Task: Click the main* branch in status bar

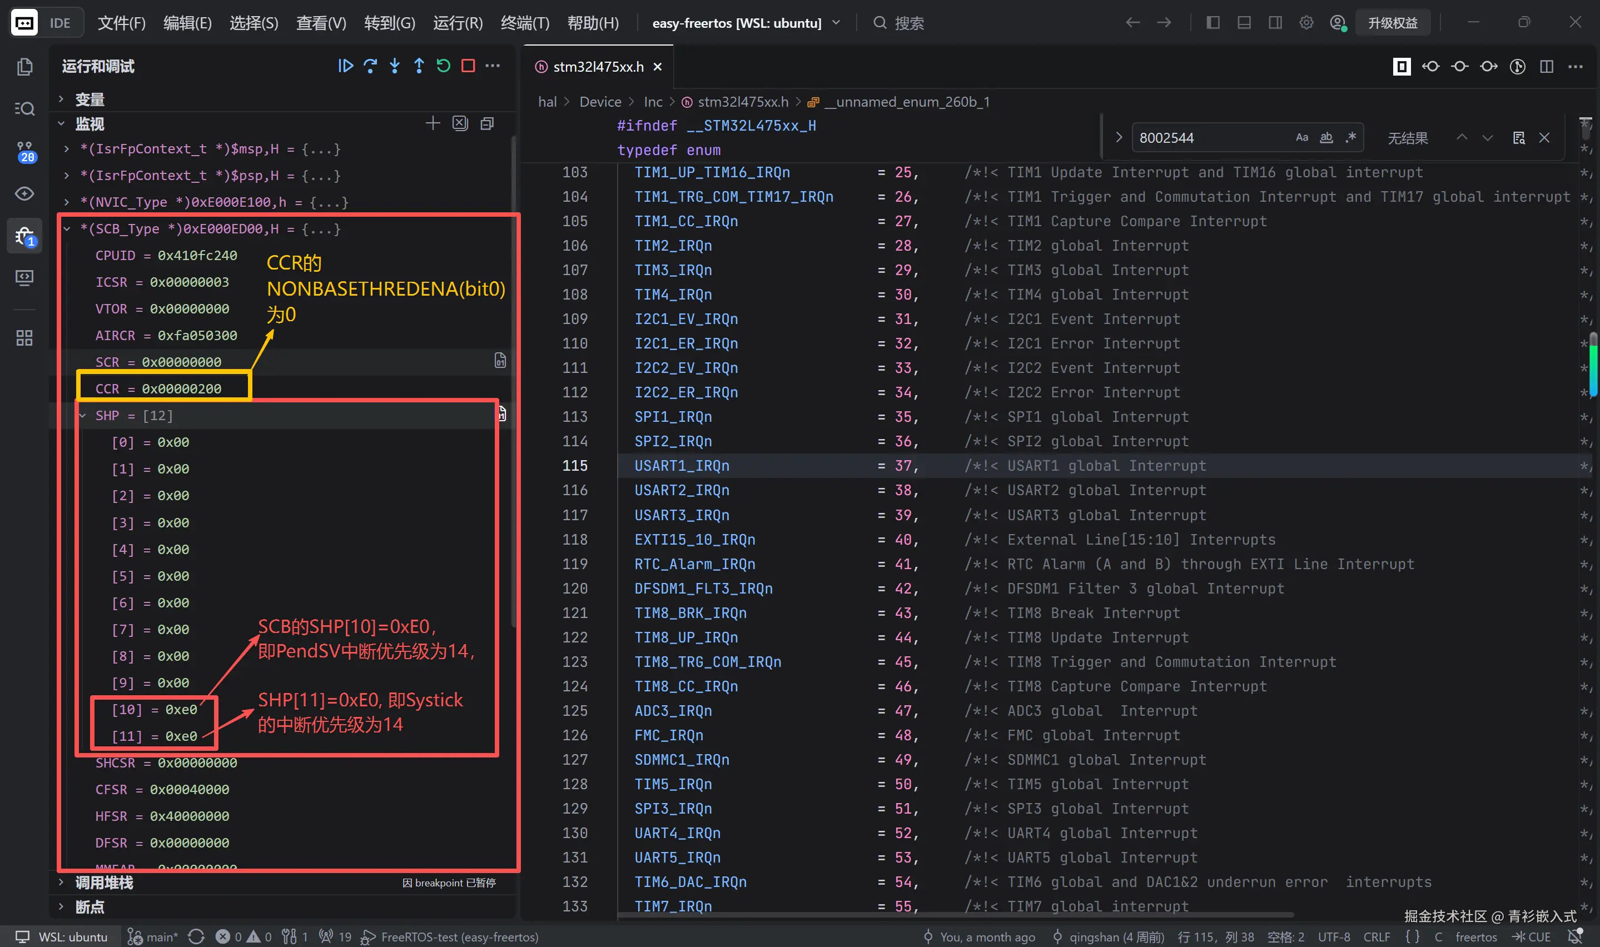Action: [154, 936]
